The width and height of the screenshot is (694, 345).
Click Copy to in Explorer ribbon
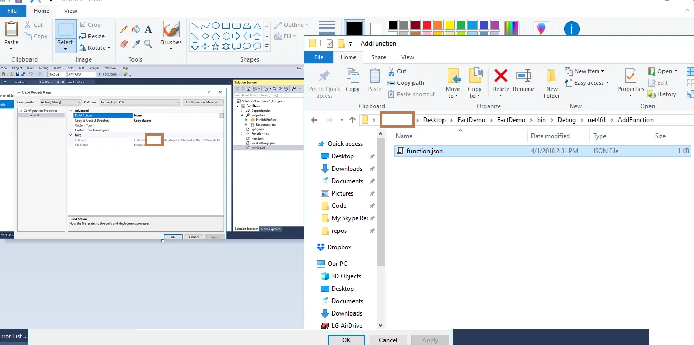pyautogui.click(x=475, y=83)
